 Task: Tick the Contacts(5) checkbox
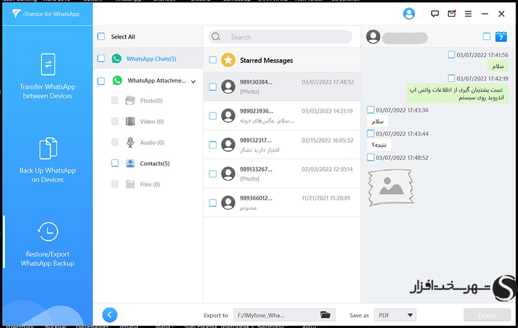(x=115, y=163)
